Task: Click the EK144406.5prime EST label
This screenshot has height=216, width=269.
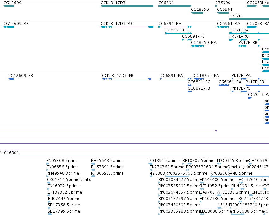Action: click(x=217, y=180)
